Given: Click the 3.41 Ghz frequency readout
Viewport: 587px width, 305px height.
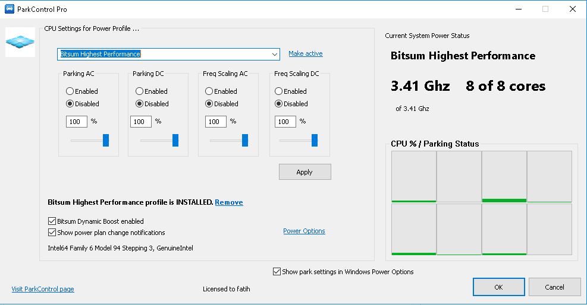Looking at the screenshot, I should tap(420, 86).
